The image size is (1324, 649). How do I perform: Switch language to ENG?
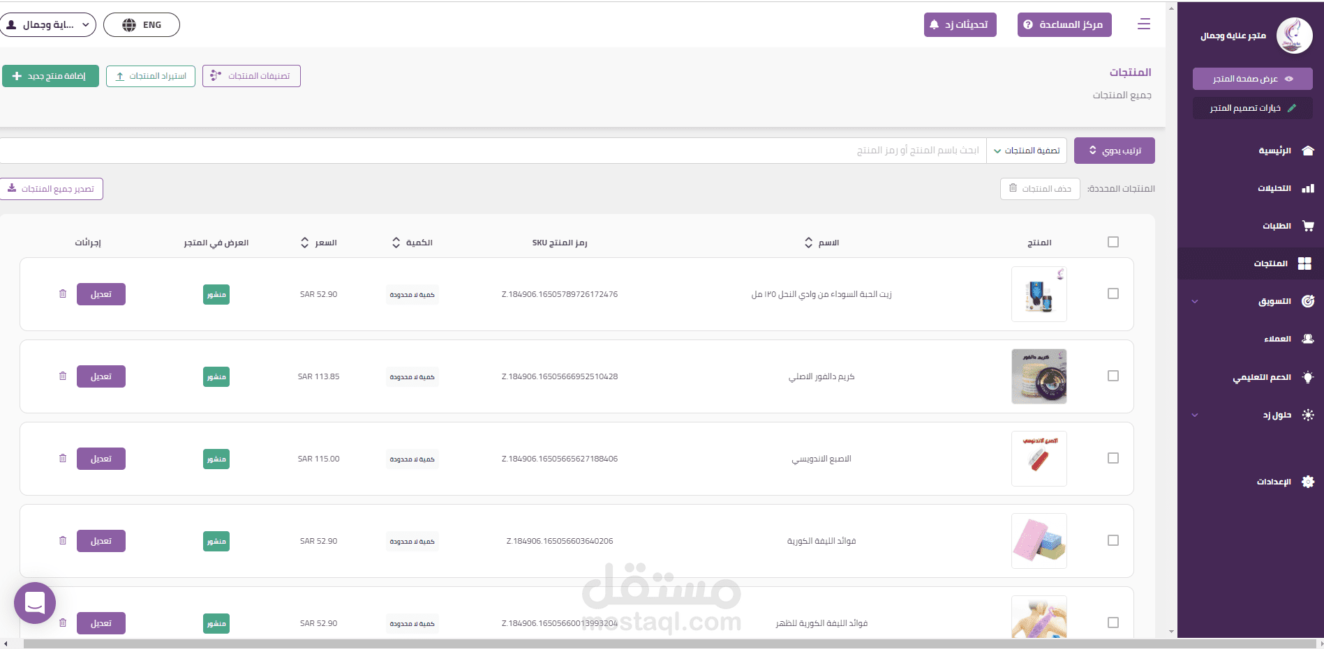coord(142,25)
